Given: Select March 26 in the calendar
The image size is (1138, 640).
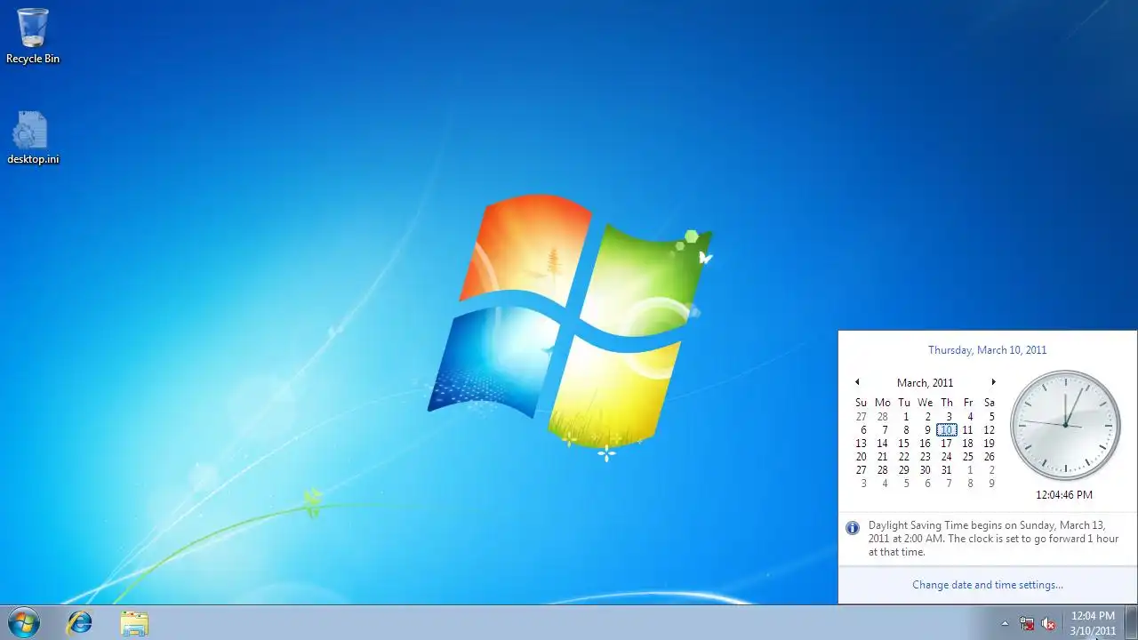Looking at the screenshot, I should [x=989, y=457].
